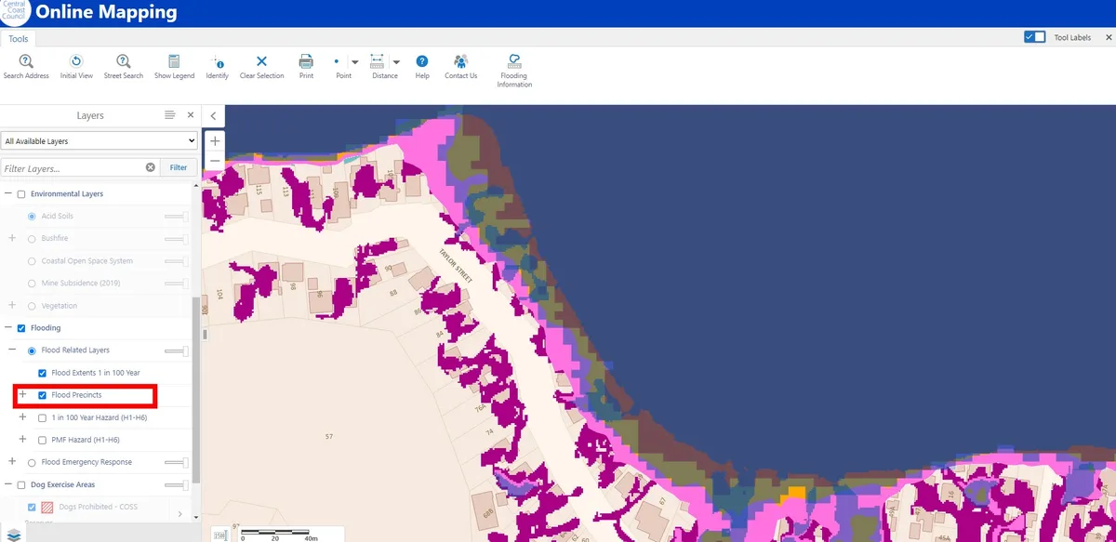Click the Online Mapping header title
Image resolution: width=1116 pixels, height=542 pixels.
click(x=106, y=13)
